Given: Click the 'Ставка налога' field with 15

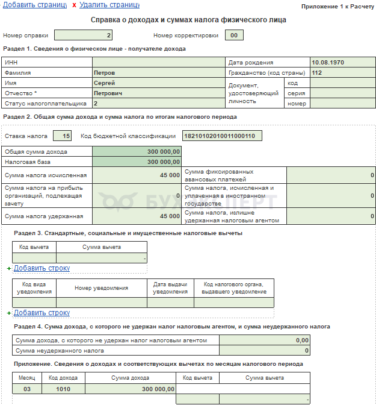Looking at the screenshot, I should pos(62,136).
